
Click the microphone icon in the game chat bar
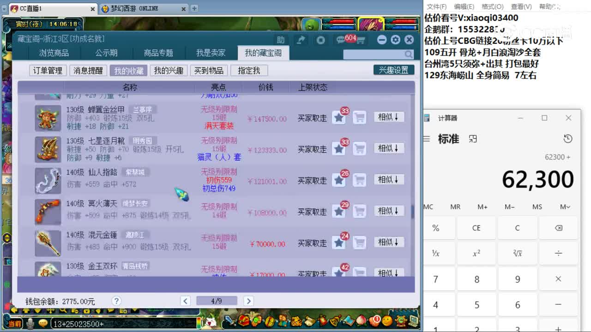30,324
